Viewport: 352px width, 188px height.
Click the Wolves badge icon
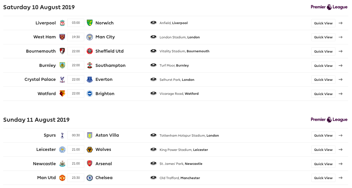(x=90, y=150)
